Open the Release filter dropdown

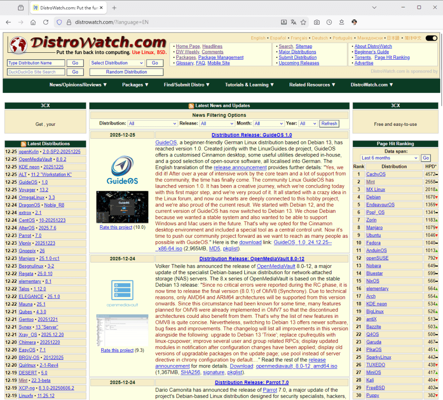(x=217, y=123)
